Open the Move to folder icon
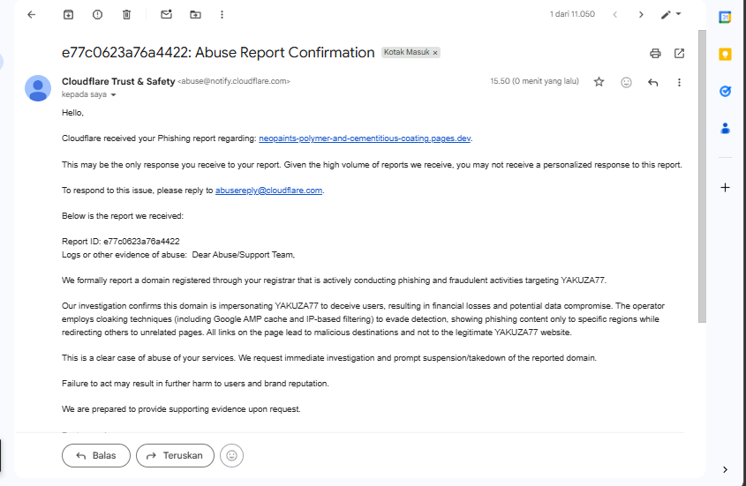 [x=195, y=15]
